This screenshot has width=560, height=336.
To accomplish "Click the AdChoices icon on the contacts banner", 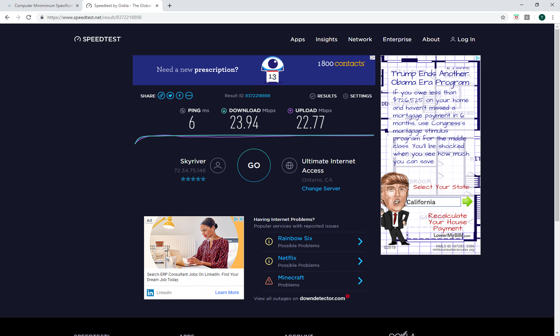I will click(x=373, y=58).
